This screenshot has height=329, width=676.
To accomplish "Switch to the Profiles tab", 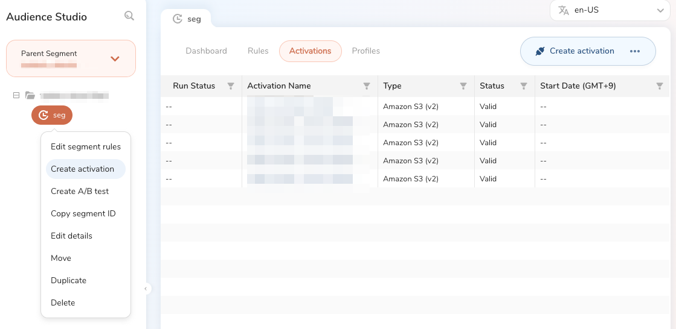I will [x=365, y=51].
